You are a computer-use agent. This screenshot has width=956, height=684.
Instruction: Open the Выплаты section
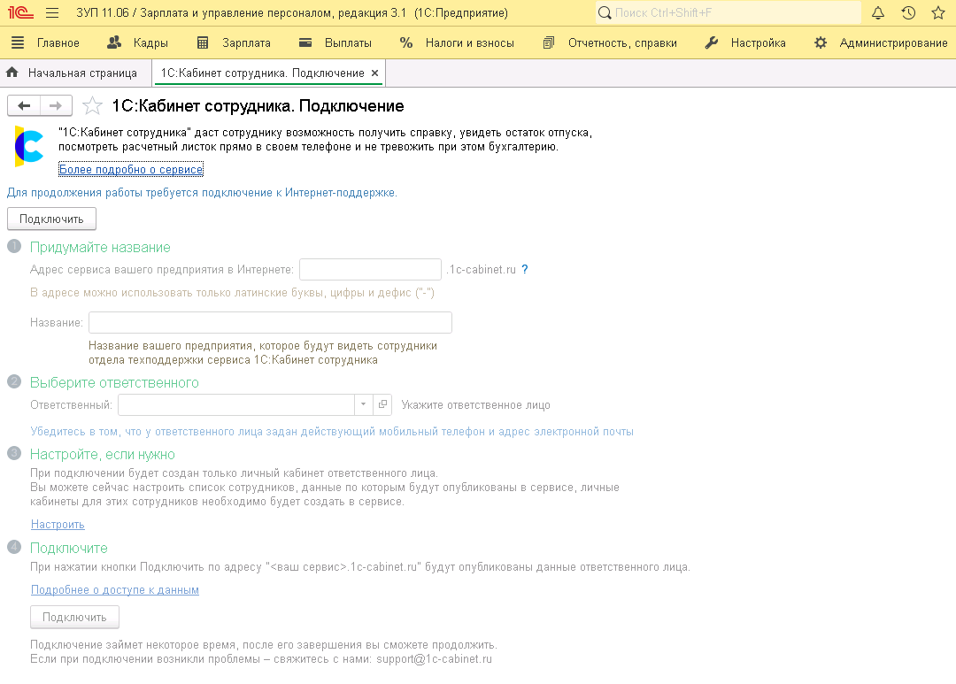click(x=348, y=42)
